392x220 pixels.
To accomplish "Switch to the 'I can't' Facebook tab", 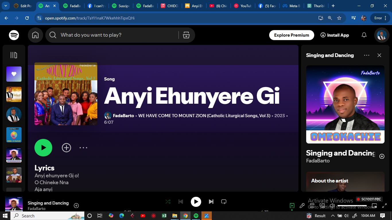I will pos(96,6).
